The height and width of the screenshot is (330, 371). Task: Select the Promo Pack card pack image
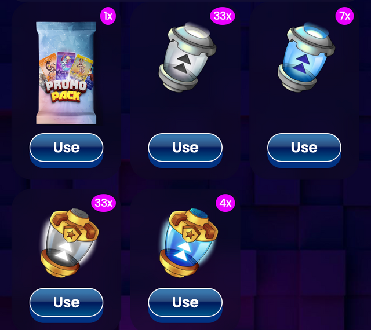pos(66,73)
